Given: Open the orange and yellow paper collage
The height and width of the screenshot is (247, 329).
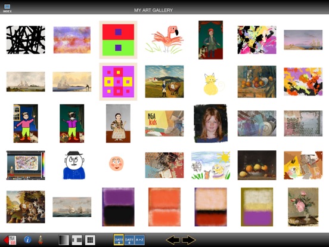Looking at the screenshot, I should pos(303,165).
